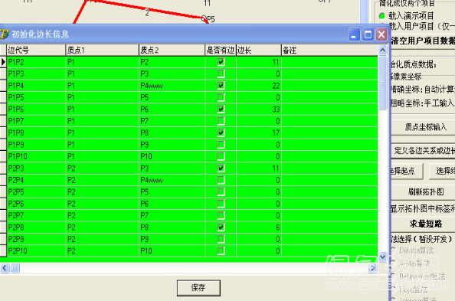Select the 边长 cell with value 17

coord(259,133)
